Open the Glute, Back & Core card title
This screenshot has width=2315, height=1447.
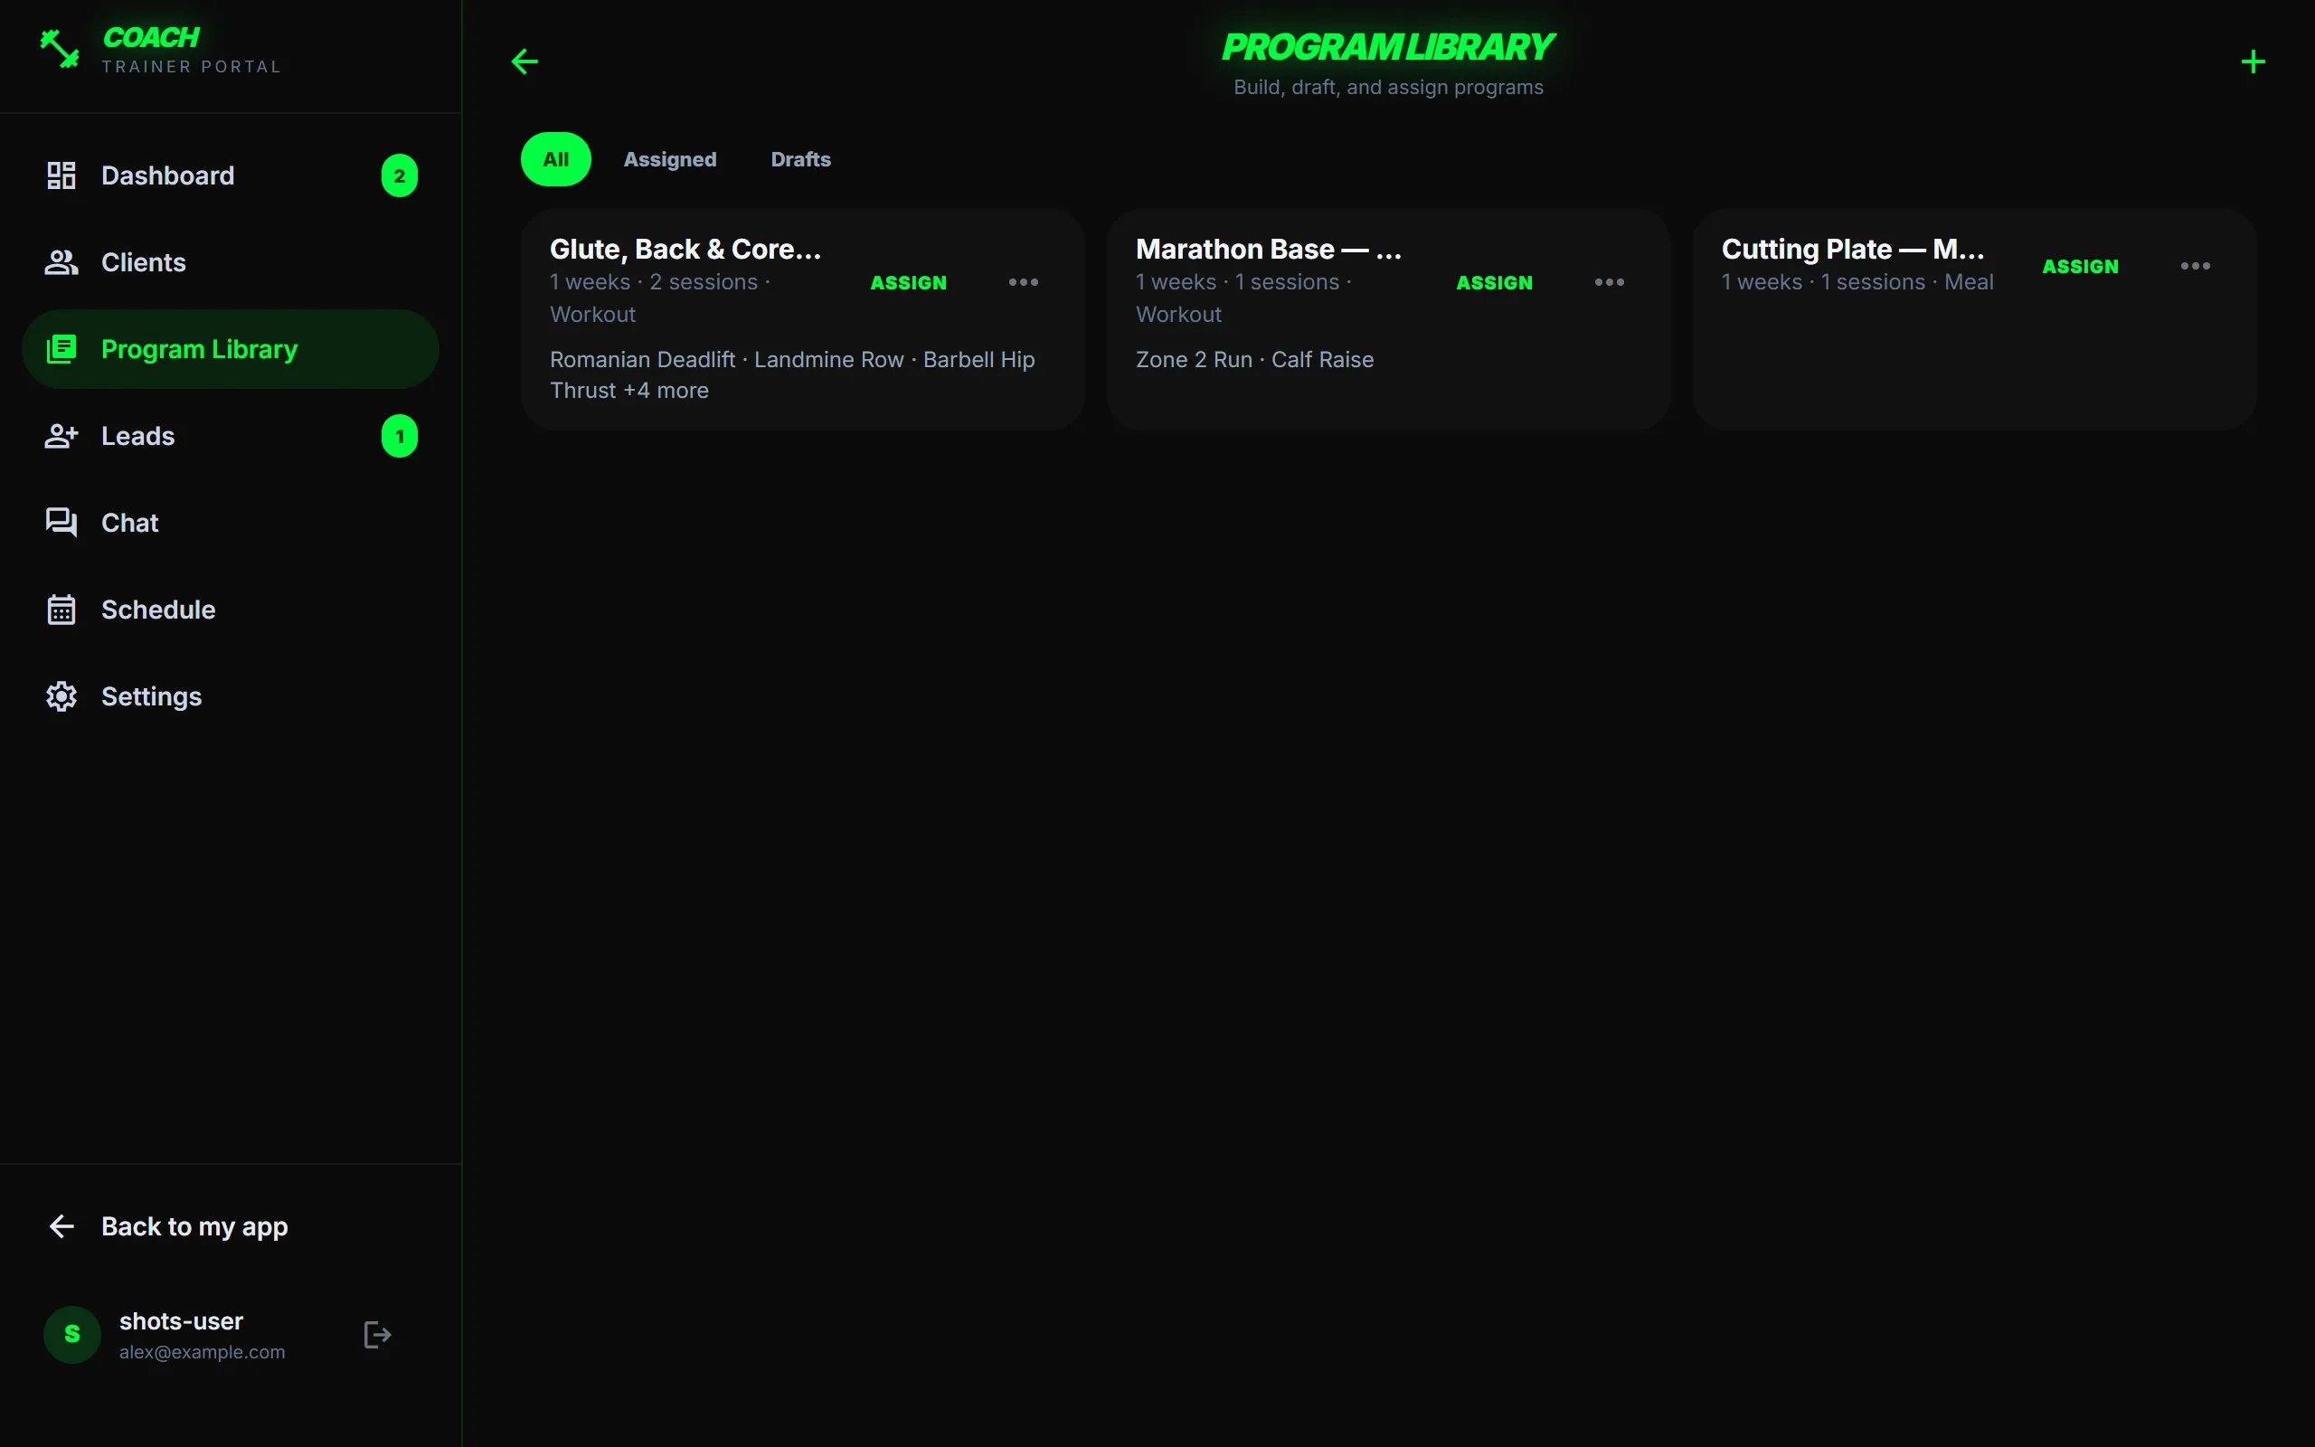pyautogui.click(x=685, y=249)
